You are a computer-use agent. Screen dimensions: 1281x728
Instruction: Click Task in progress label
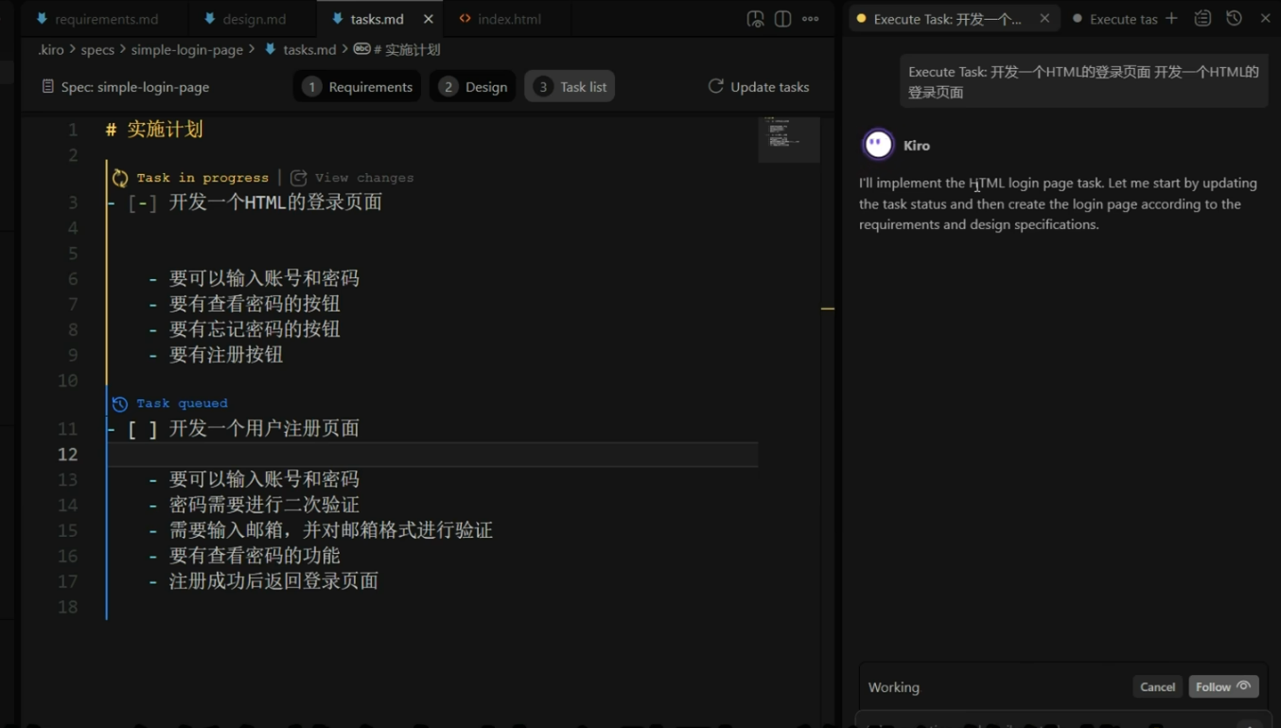pos(202,178)
